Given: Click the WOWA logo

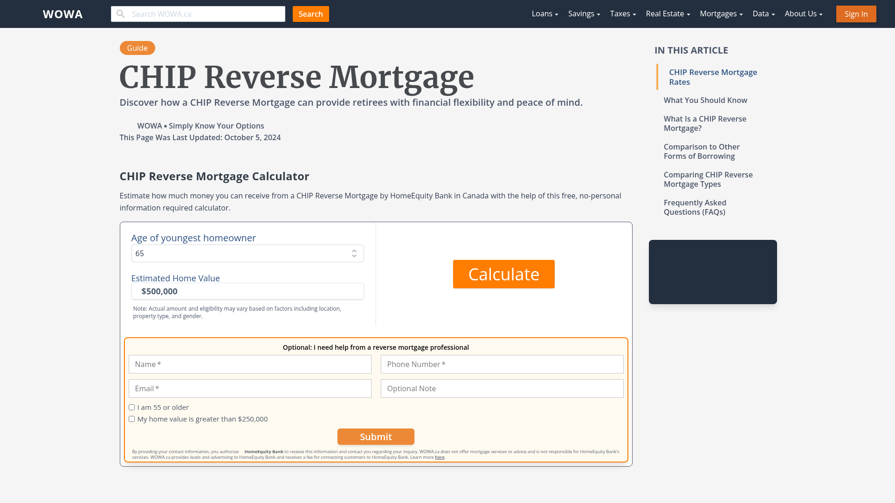Looking at the screenshot, I should (62, 14).
